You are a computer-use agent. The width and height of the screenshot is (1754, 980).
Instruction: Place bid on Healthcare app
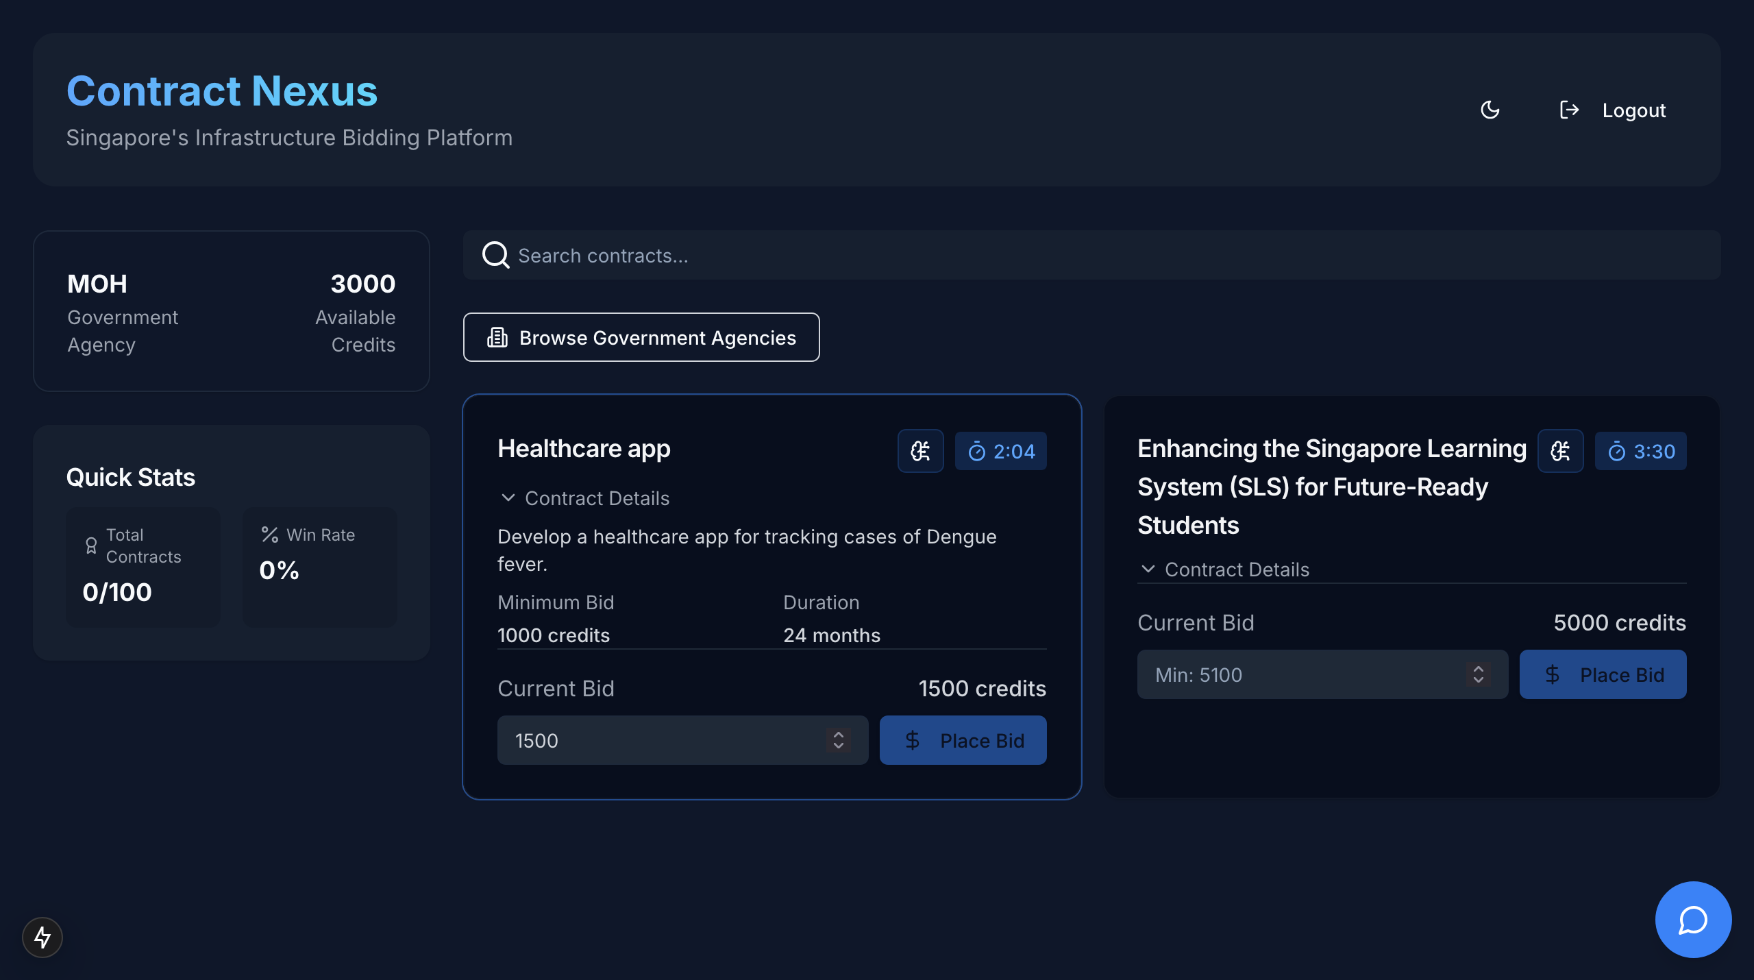coord(963,740)
